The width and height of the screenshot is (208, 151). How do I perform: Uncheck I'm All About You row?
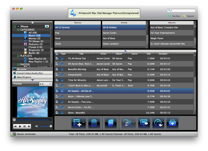point(57,58)
